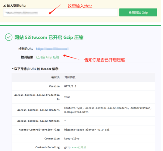Click the Access-Control-Allow-Credentials header cell

pyautogui.click(x=37, y=97)
